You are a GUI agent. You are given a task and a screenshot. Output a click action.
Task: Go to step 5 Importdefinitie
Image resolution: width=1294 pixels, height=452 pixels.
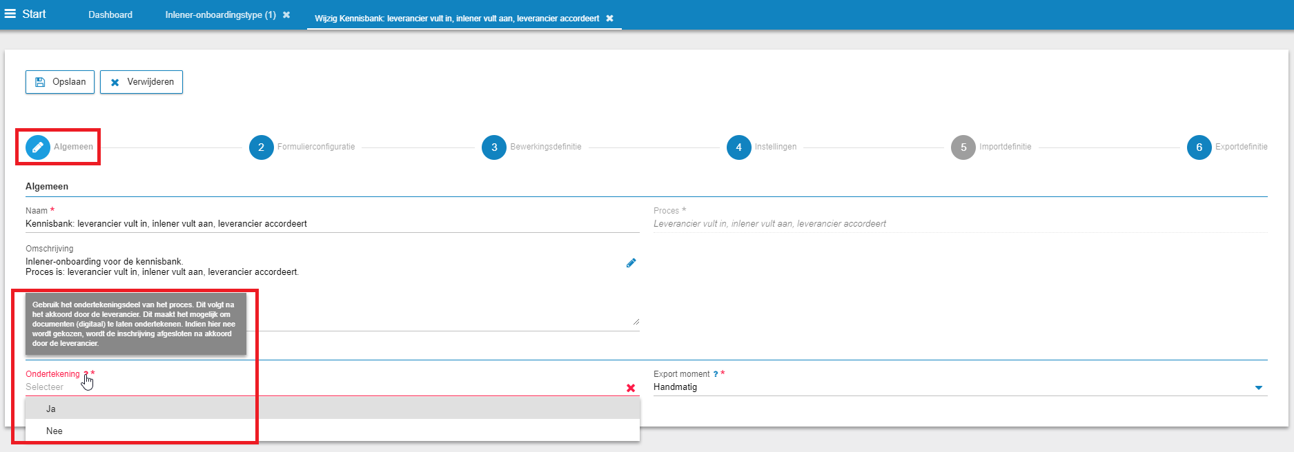pyautogui.click(x=963, y=147)
